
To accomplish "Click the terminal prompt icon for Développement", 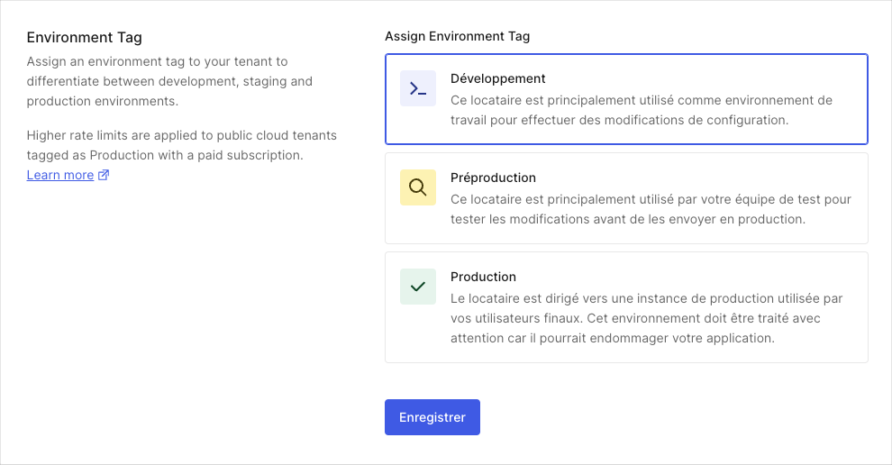I will click(x=418, y=88).
